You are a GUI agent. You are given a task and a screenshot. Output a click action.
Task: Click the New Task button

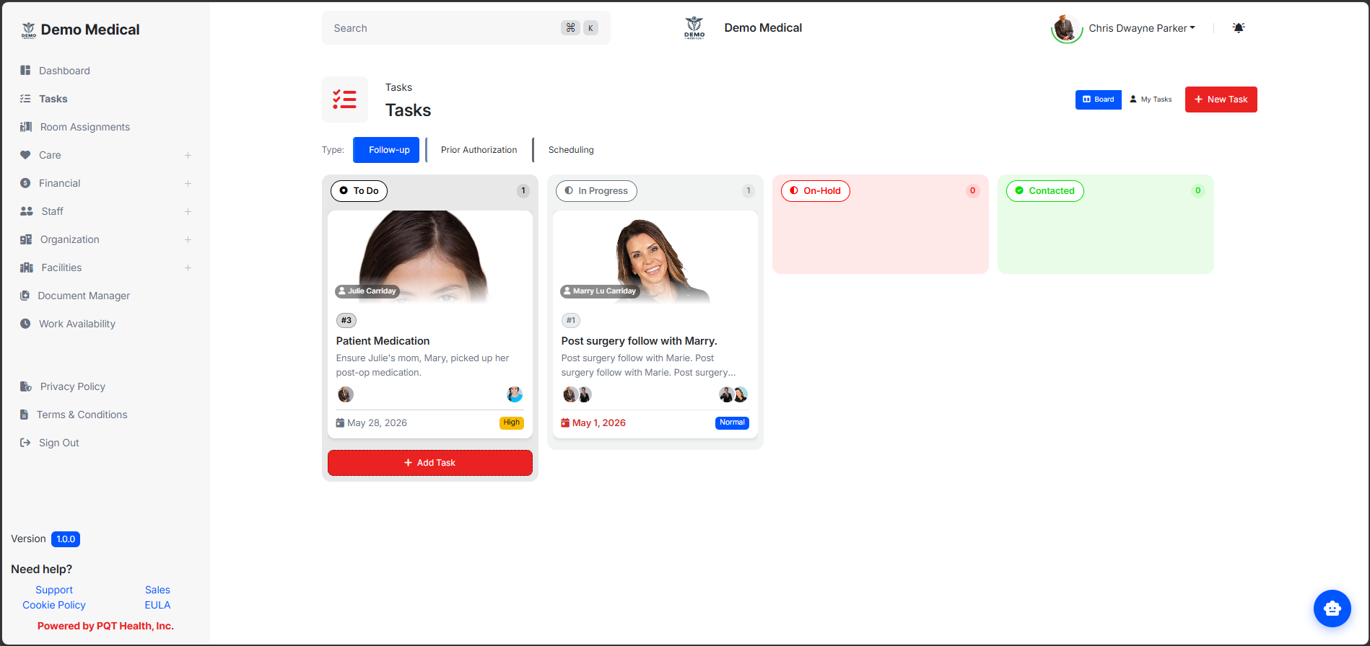(1221, 99)
